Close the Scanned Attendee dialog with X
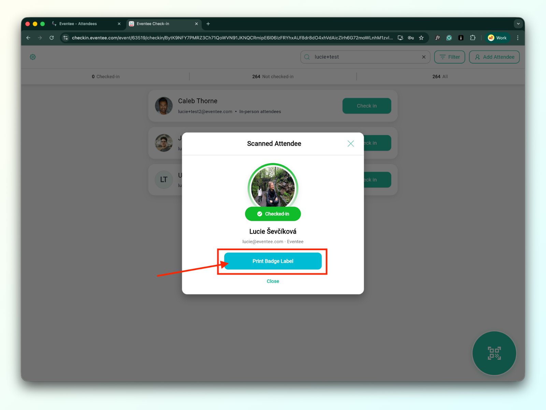This screenshot has width=546, height=410. pyautogui.click(x=350, y=143)
